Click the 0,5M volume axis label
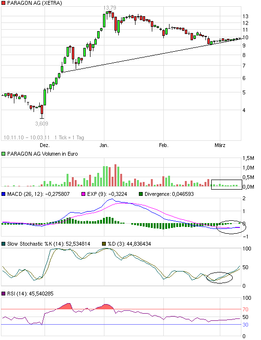Image resolution: width=261 pixels, height=340 pixels. pos(249,177)
